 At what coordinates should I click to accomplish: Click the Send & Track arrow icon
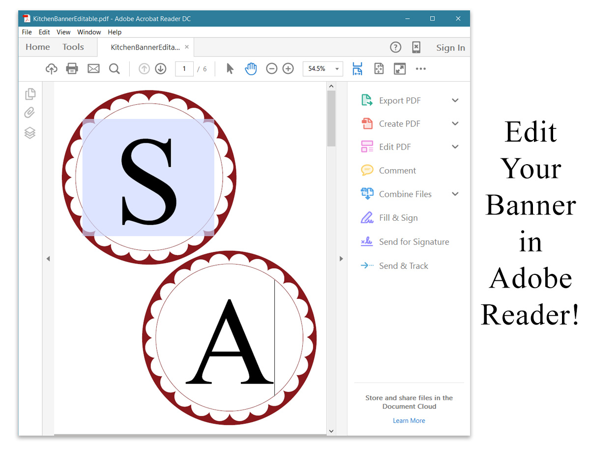pos(367,265)
